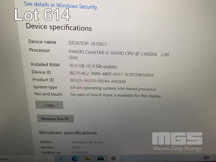
Task: Click the Rename this PC button
Action: pyautogui.click(x=55, y=119)
